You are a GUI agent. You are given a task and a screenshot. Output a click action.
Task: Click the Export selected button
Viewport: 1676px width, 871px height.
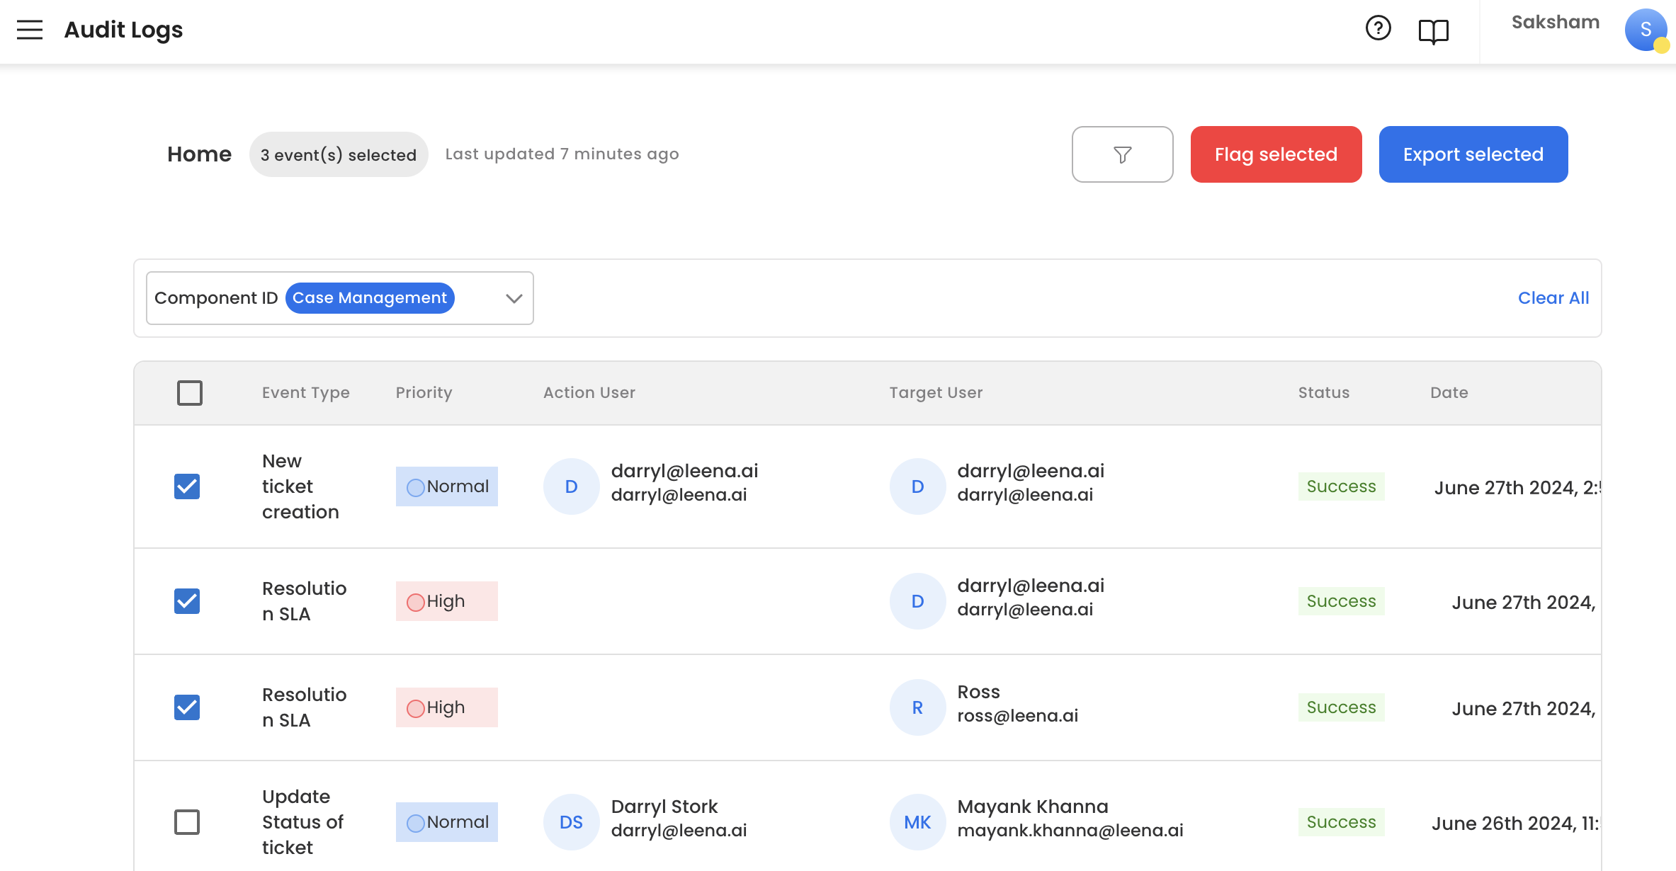tap(1473, 154)
